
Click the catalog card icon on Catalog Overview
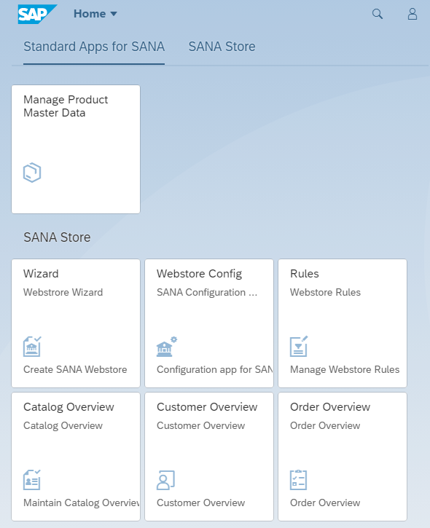(x=32, y=479)
